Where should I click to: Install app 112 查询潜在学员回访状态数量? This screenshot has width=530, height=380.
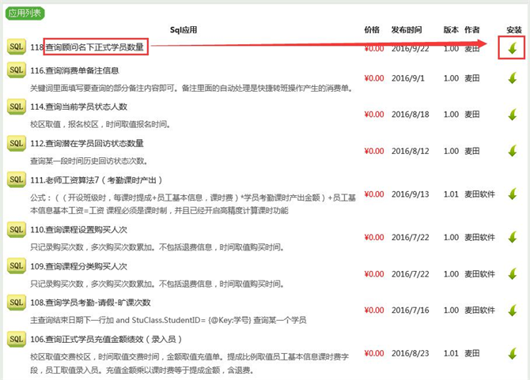coord(513,150)
